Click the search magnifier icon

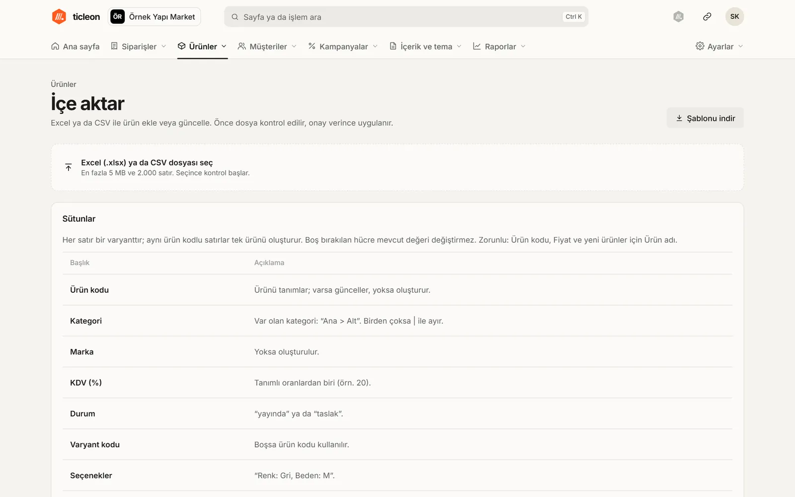tap(235, 17)
